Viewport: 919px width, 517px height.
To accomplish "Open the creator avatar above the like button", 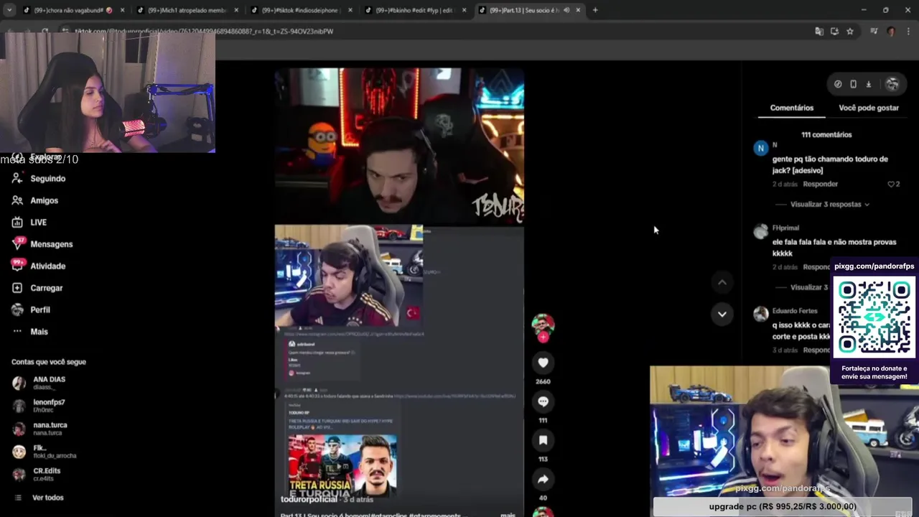I will tap(543, 325).
